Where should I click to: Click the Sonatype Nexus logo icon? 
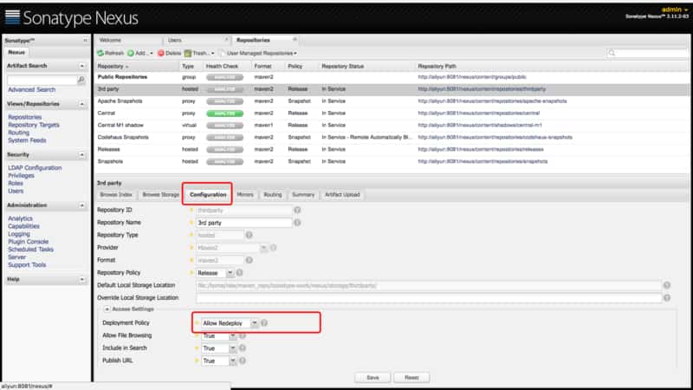(x=12, y=17)
